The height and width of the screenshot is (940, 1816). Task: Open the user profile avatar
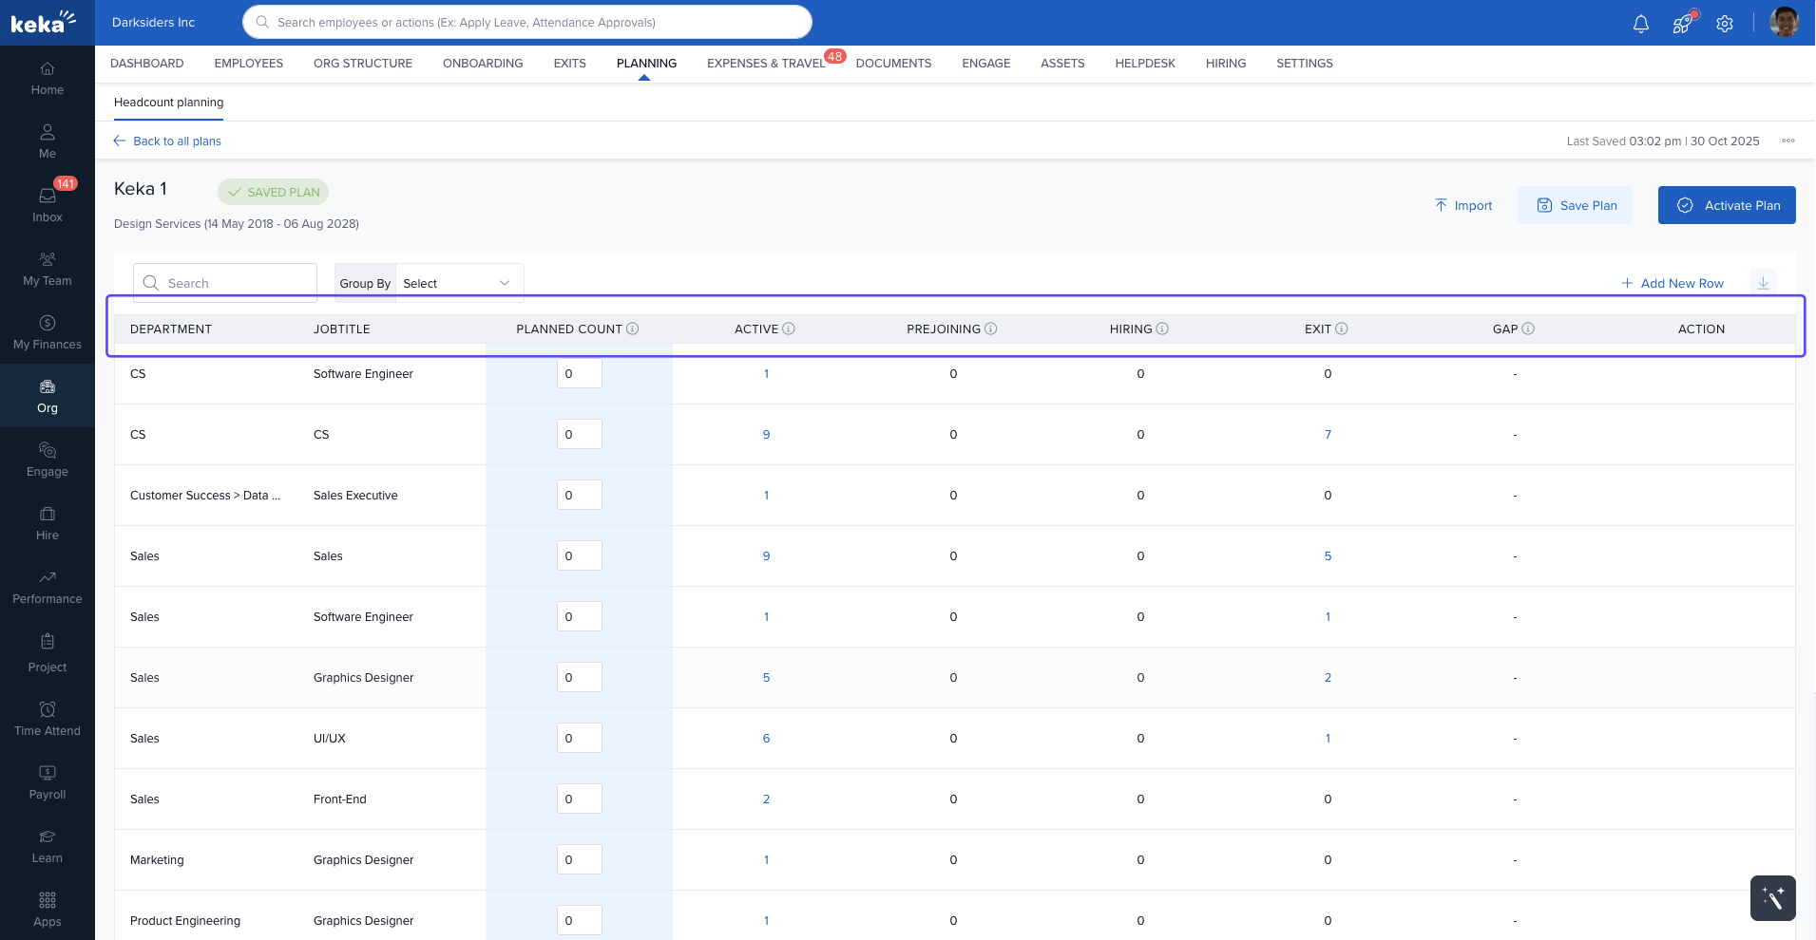1784,23
